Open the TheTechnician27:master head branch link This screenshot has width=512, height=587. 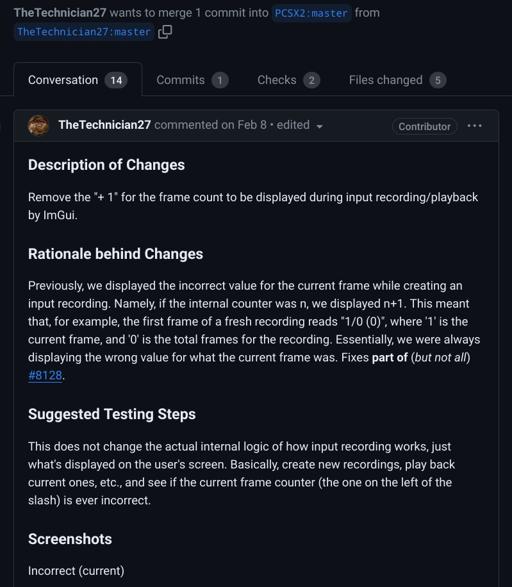(84, 32)
